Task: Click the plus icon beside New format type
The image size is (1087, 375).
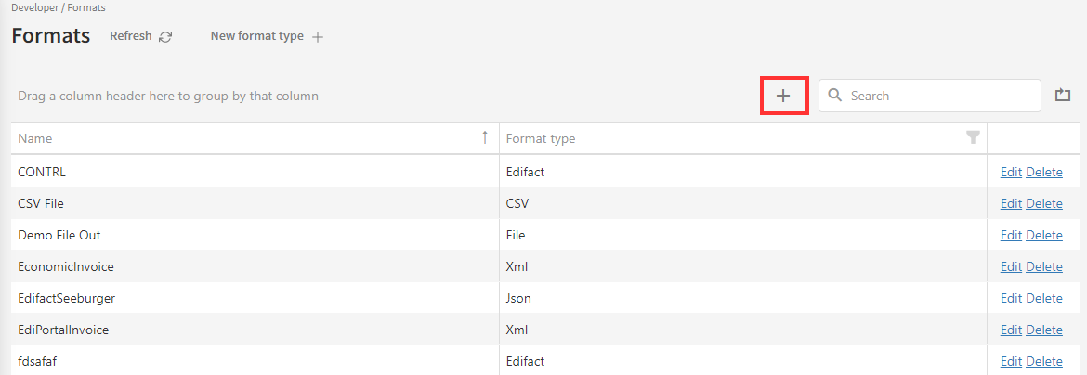Action: coord(318,37)
